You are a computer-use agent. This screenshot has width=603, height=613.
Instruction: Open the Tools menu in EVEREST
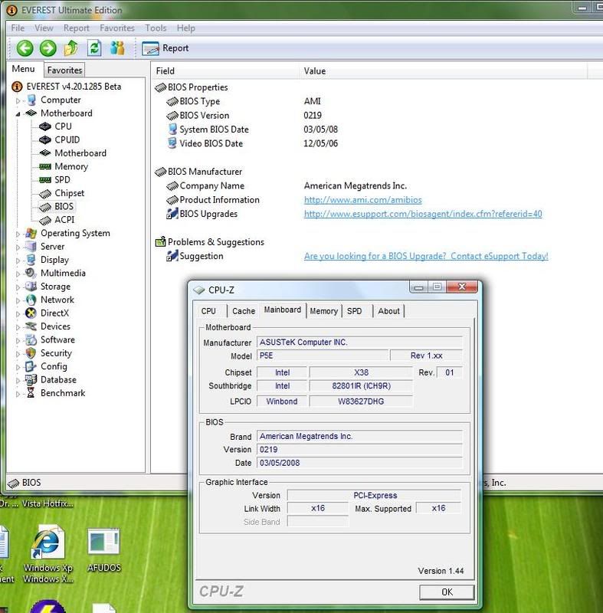pyautogui.click(x=156, y=28)
